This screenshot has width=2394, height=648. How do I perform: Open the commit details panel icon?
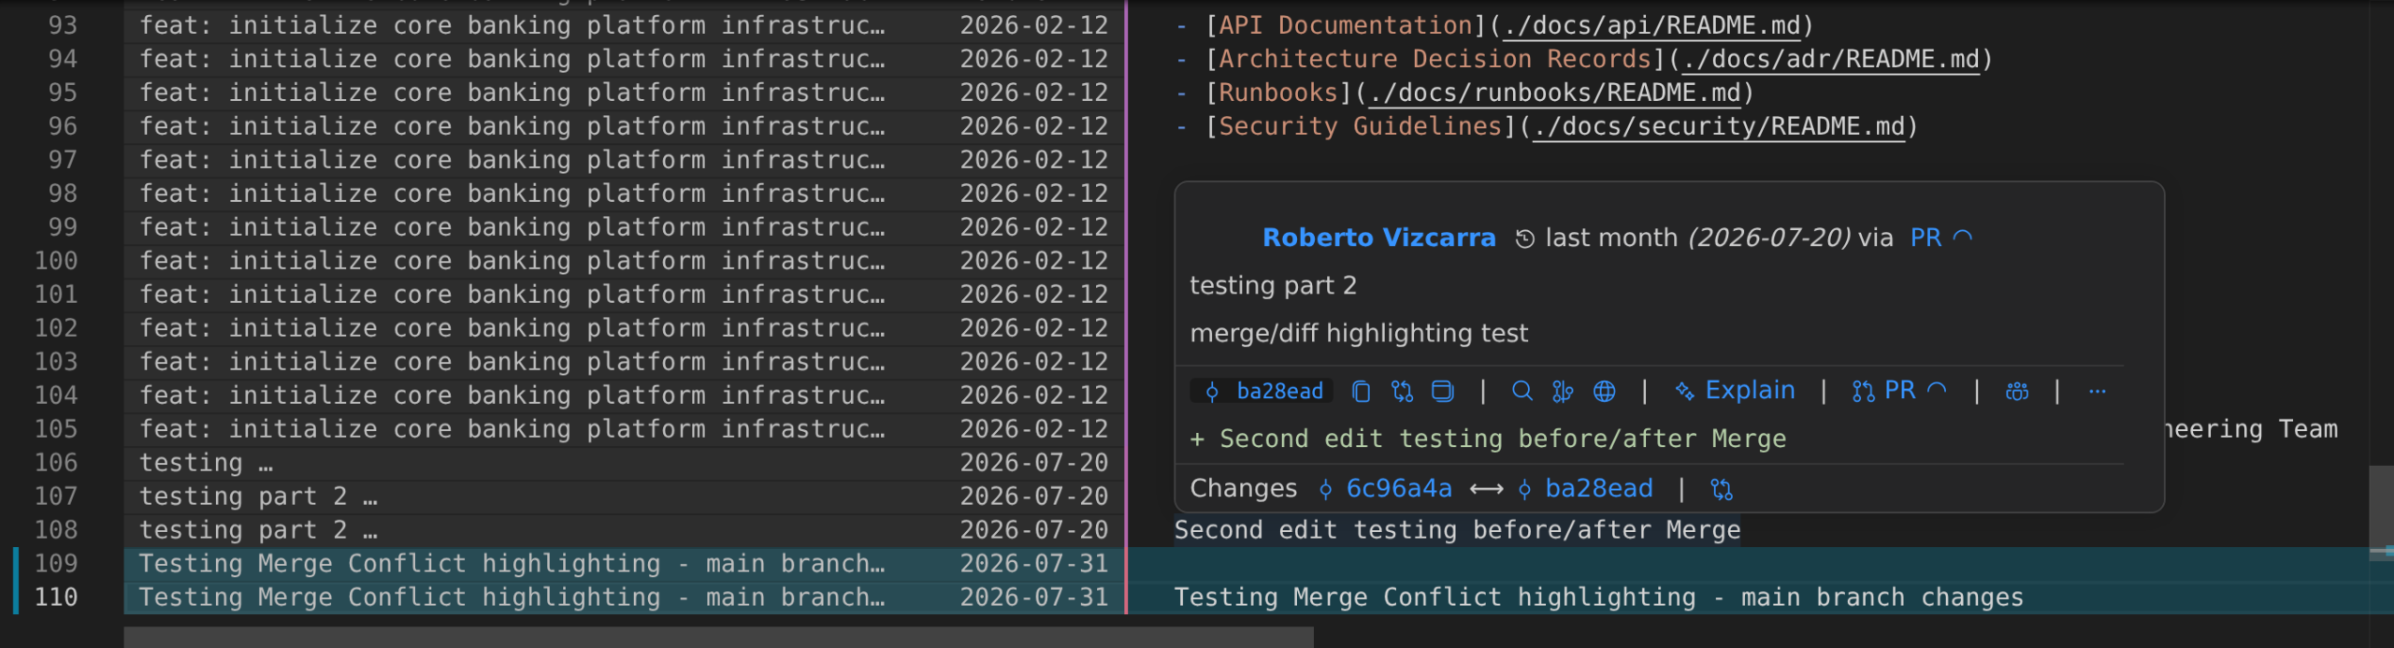(1443, 391)
